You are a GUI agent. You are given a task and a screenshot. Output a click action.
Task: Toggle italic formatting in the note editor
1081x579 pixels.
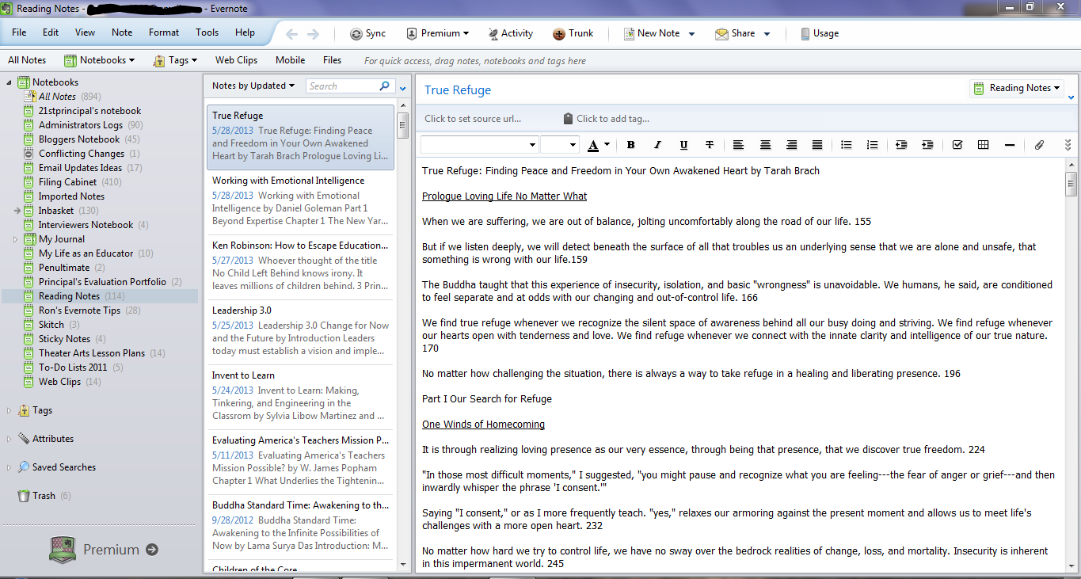point(657,145)
